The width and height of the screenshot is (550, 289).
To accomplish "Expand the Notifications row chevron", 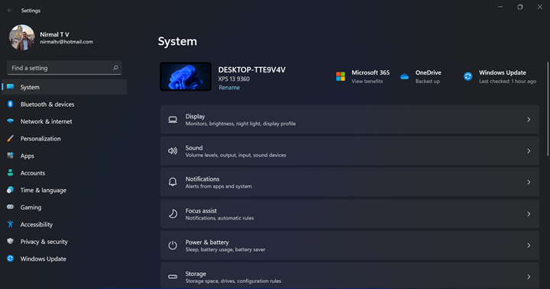I will point(529,182).
